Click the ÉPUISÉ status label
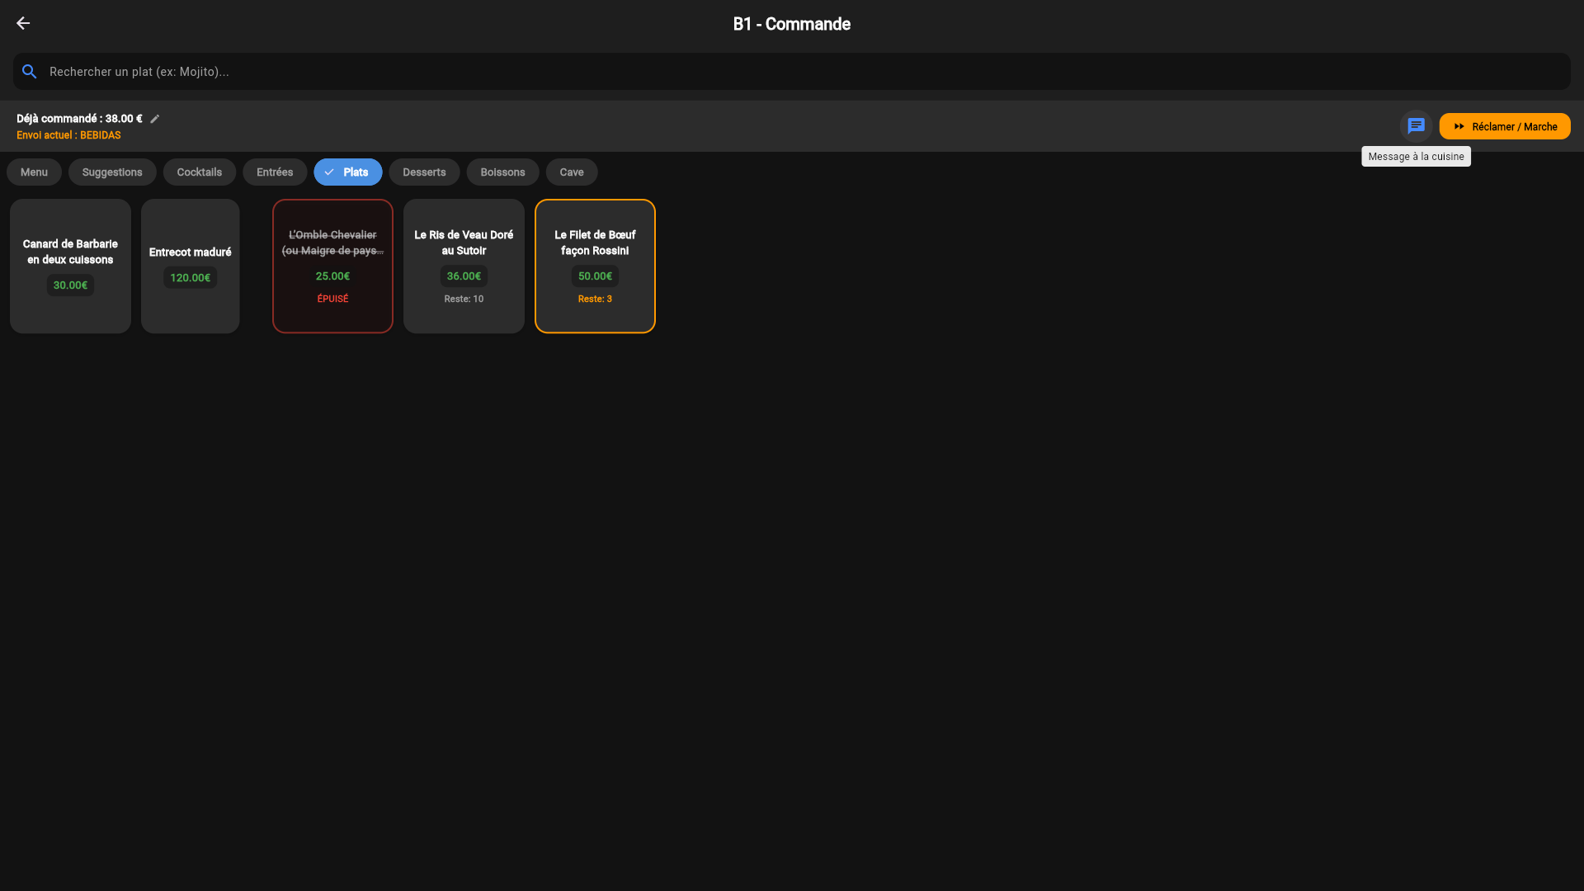The width and height of the screenshot is (1584, 891). tap(332, 299)
